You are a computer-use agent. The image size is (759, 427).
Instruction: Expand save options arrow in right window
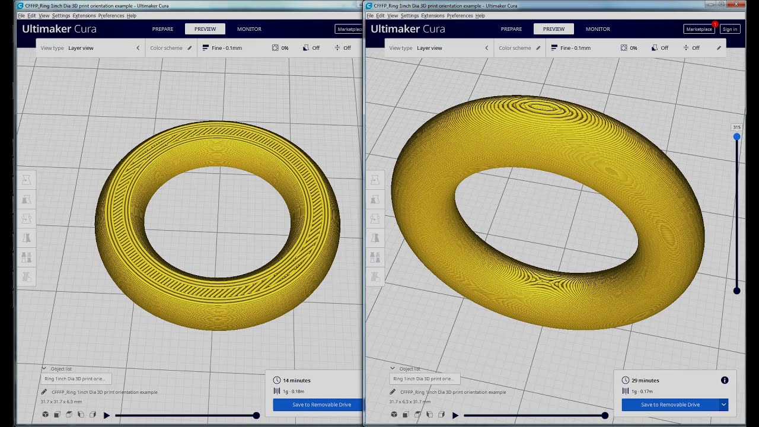[723, 404]
